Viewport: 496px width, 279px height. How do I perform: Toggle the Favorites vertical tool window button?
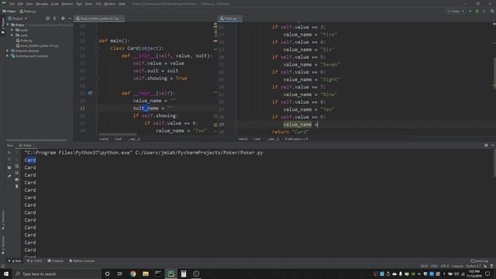point(3,245)
